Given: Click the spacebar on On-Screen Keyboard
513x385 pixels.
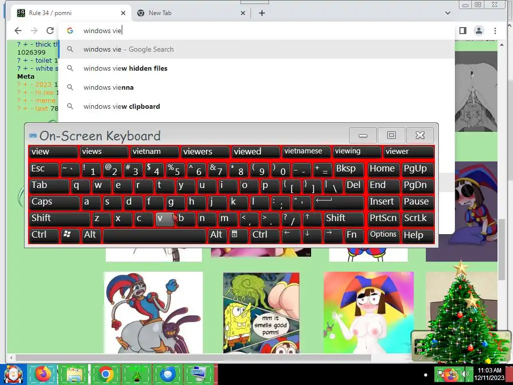Looking at the screenshot, I should (x=154, y=235).
